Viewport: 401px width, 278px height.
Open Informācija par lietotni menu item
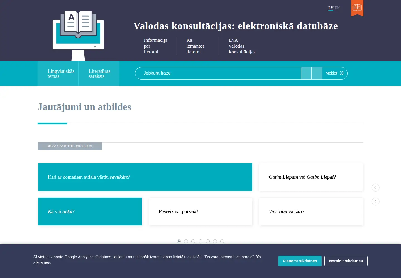coord(155,46)
